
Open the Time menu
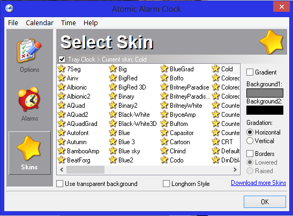point(69,23)
